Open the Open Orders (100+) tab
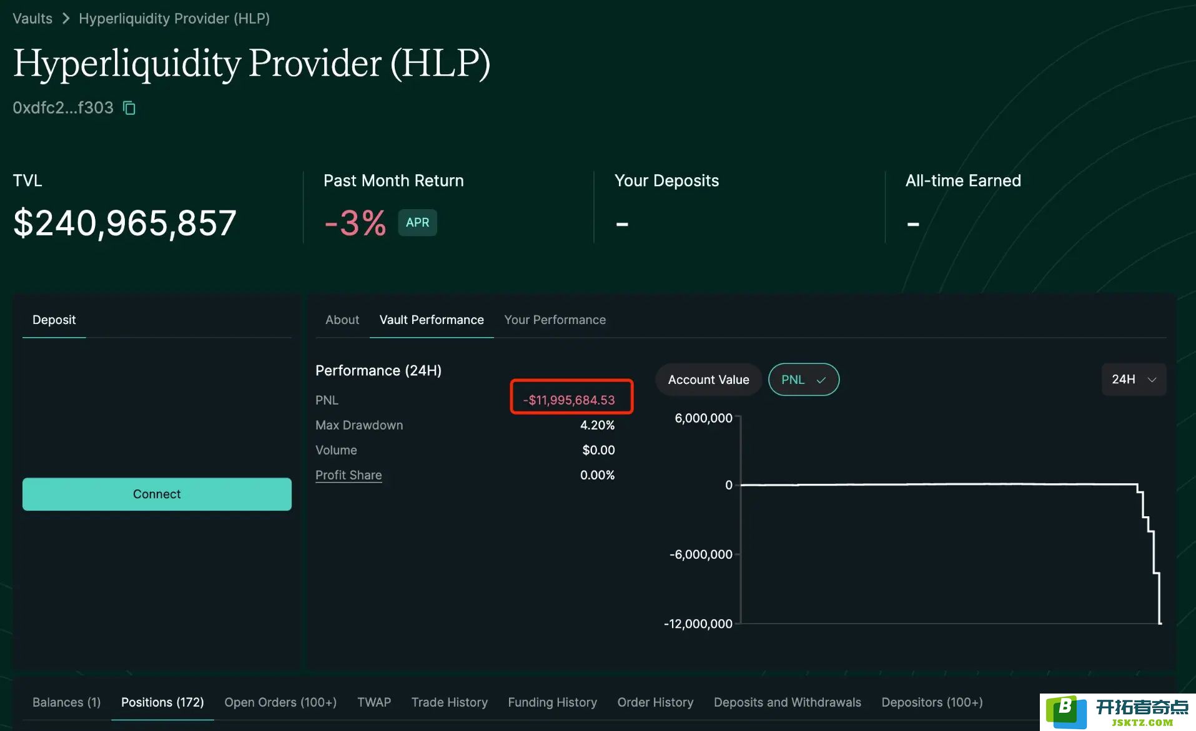This screenshot has height=731, width=1196. pos(280,702)
